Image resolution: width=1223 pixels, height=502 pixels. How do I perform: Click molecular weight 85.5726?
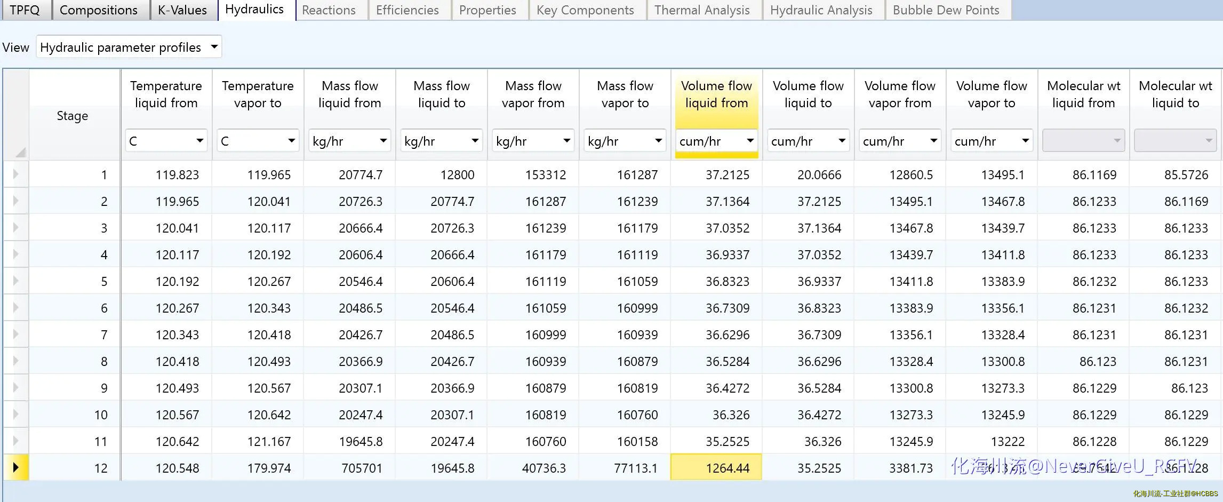1176,174
